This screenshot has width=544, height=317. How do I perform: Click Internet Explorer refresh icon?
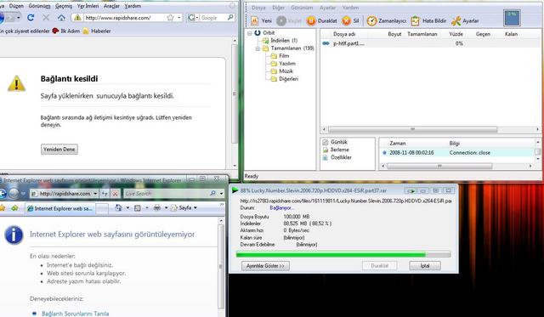105,194
